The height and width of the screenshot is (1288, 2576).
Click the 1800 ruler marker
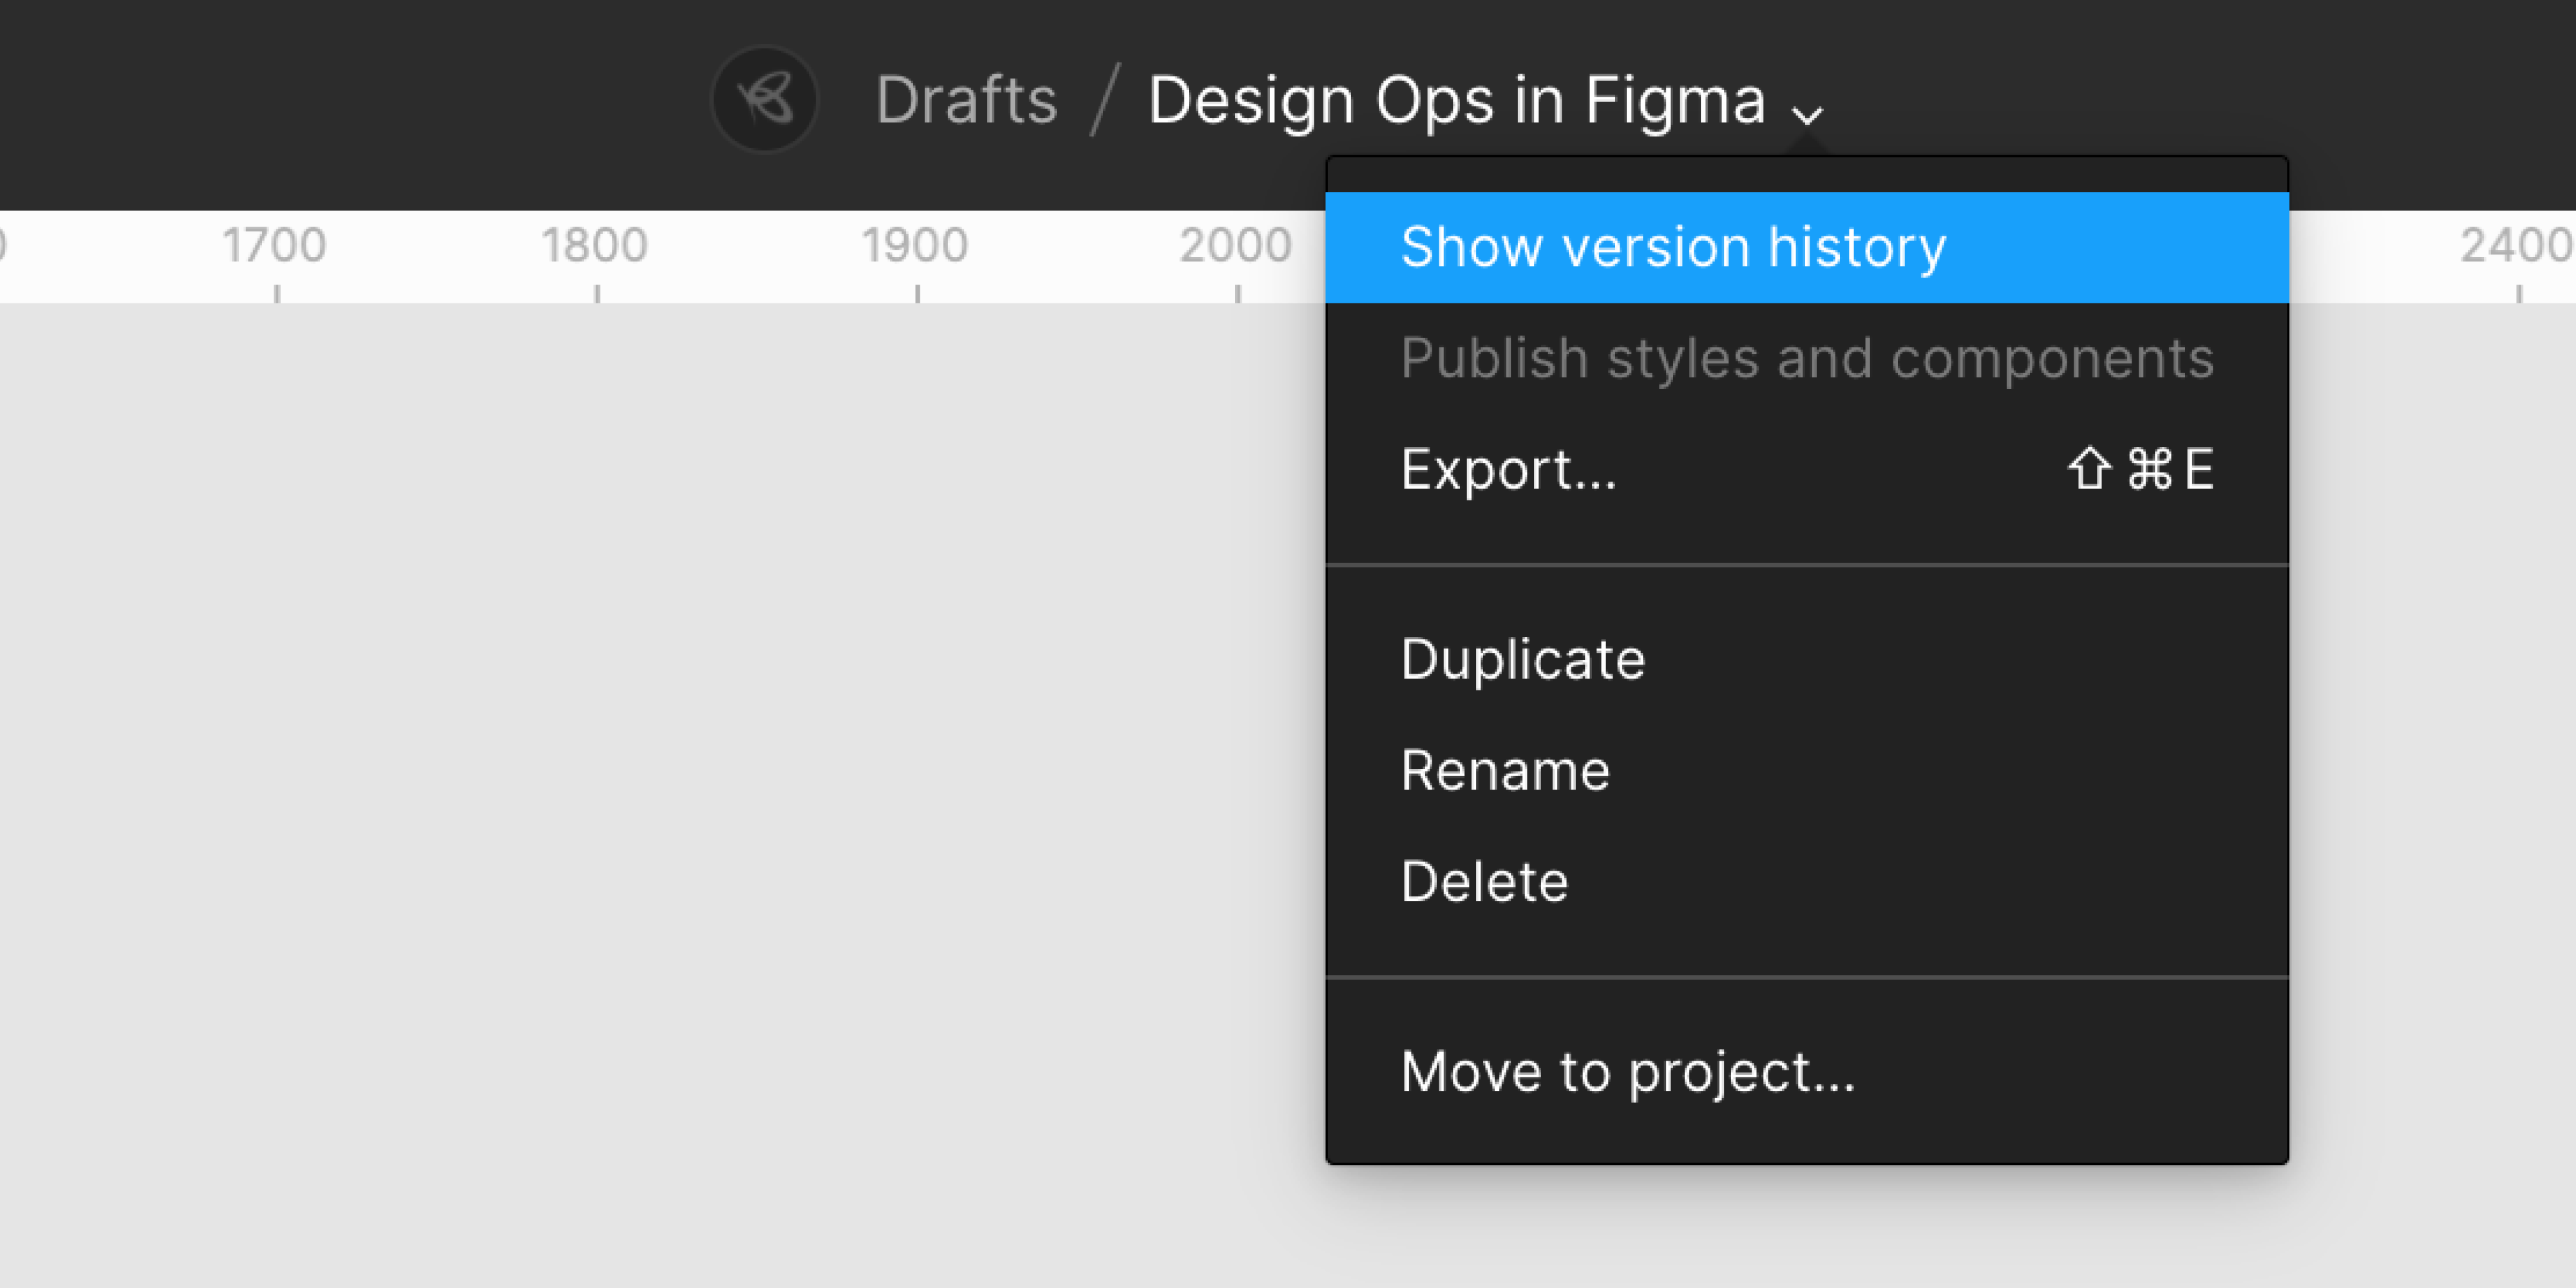(x=595, y=246)
